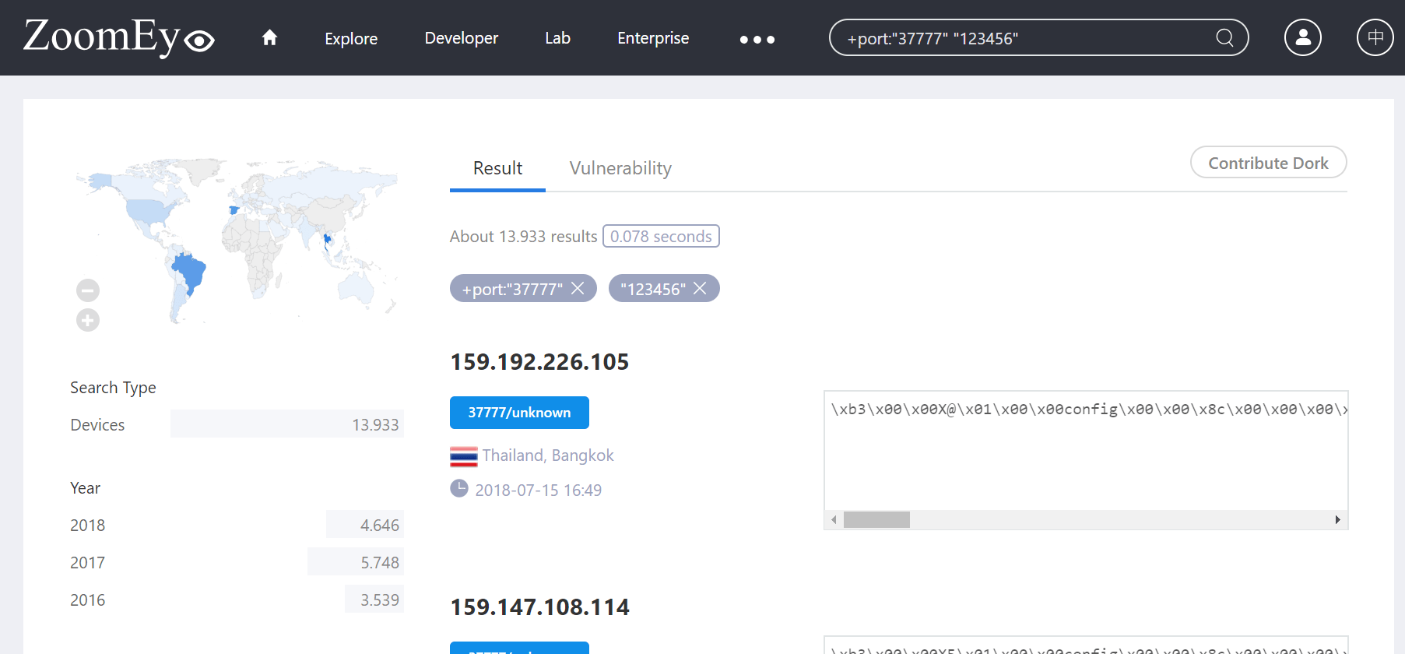1405x654 pixels.
Task: Open the Developer menu
Action: (462, 38)
